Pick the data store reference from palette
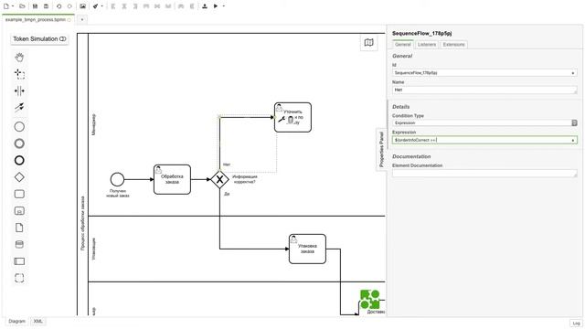 click(19, 244)
